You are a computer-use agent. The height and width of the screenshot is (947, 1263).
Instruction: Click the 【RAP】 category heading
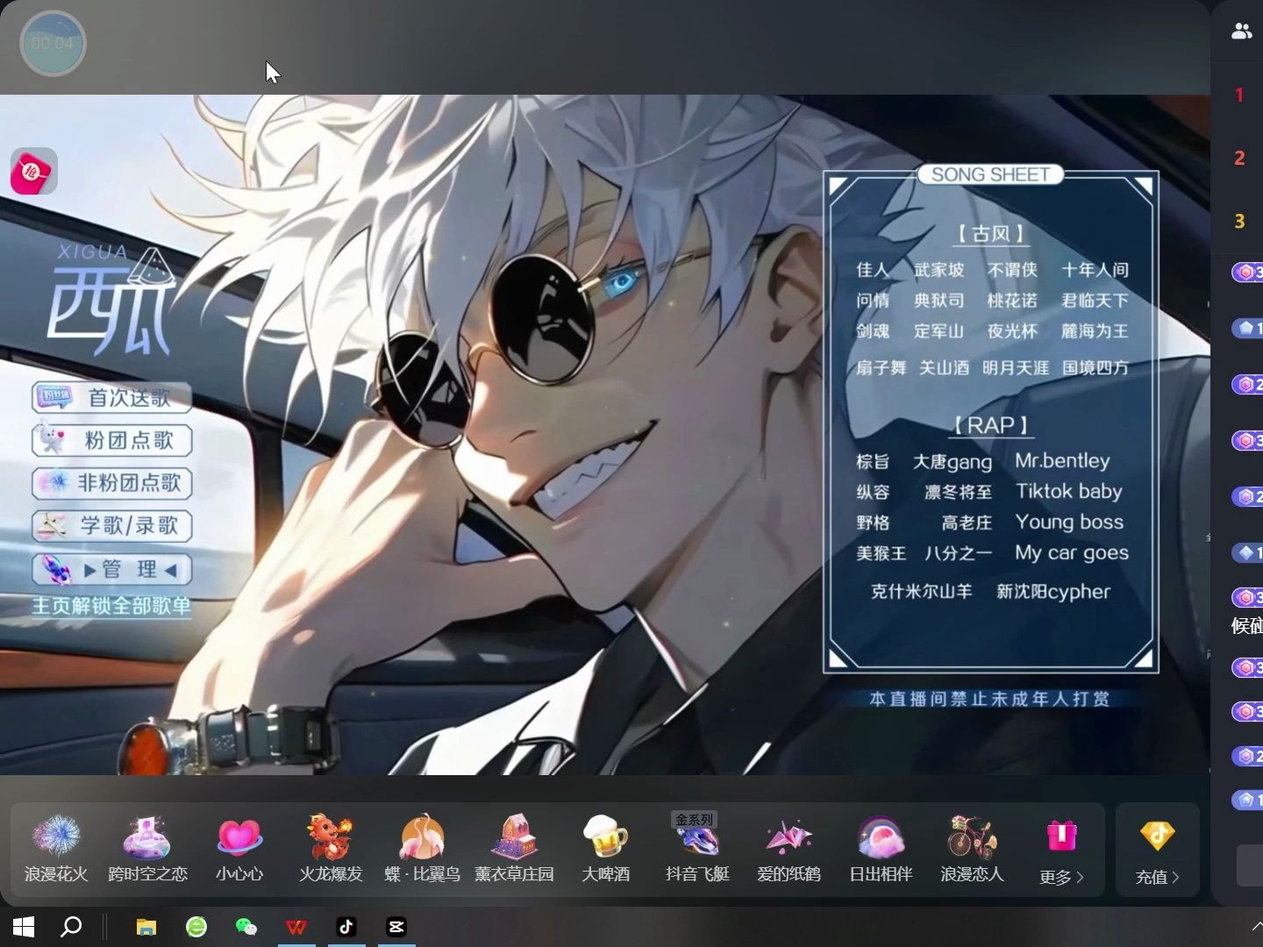pos(990,425)
